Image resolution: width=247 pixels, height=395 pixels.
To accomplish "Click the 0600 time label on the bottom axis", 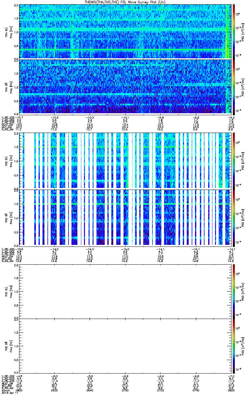I will click(x=19, y=390).
